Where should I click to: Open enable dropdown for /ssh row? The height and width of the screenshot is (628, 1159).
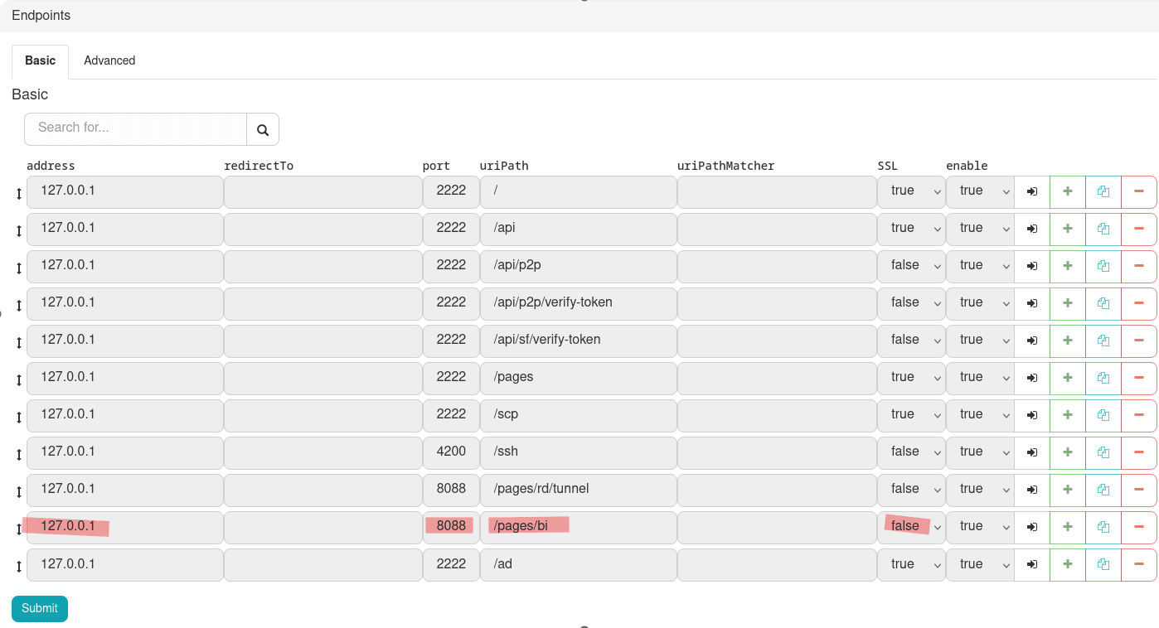coord(980,452)
